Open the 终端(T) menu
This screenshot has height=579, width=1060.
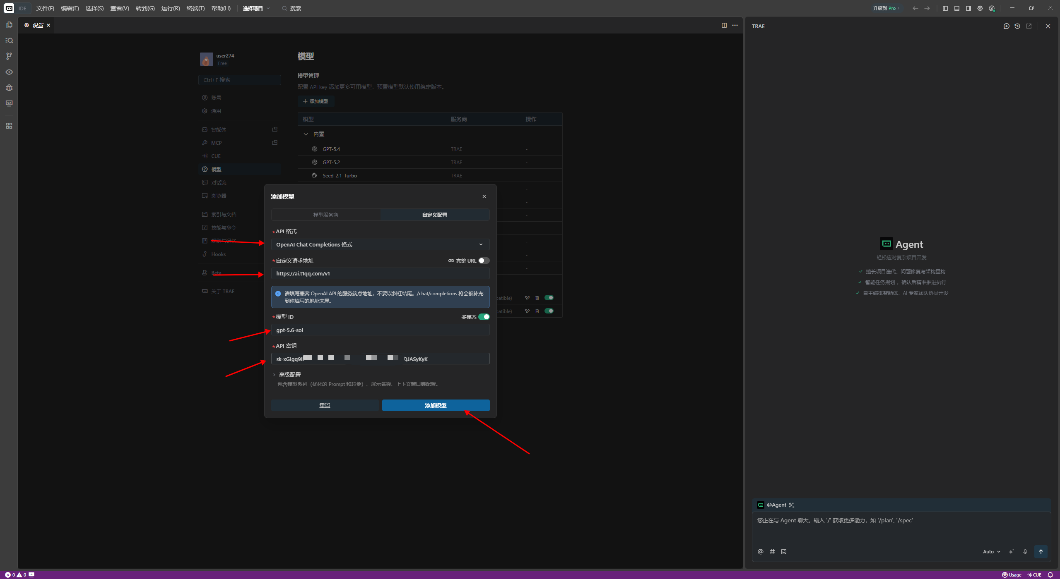click(x=195, y=8)
